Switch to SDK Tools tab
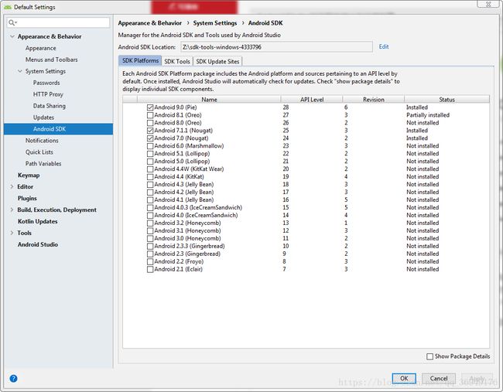 pos(177,61)
